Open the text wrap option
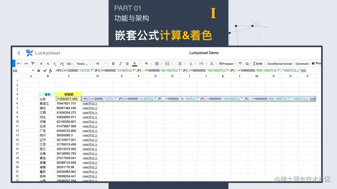337x189 pixels. (201, 64)
